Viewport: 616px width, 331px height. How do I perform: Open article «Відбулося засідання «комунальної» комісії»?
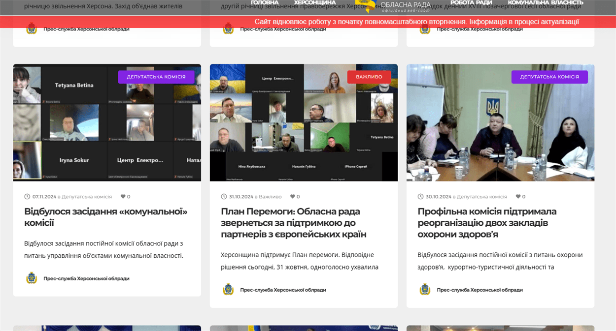pyautogui.click(x=106, y=217)
